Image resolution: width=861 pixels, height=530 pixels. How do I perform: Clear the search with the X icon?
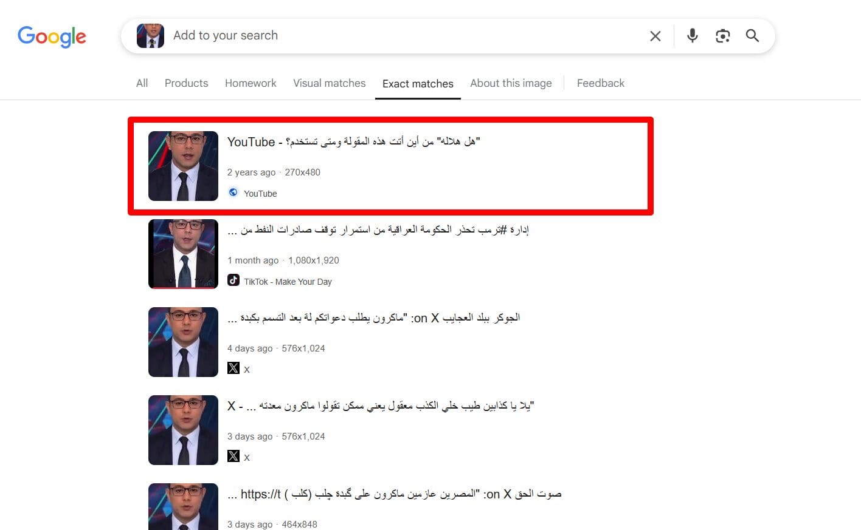[655, 36]
